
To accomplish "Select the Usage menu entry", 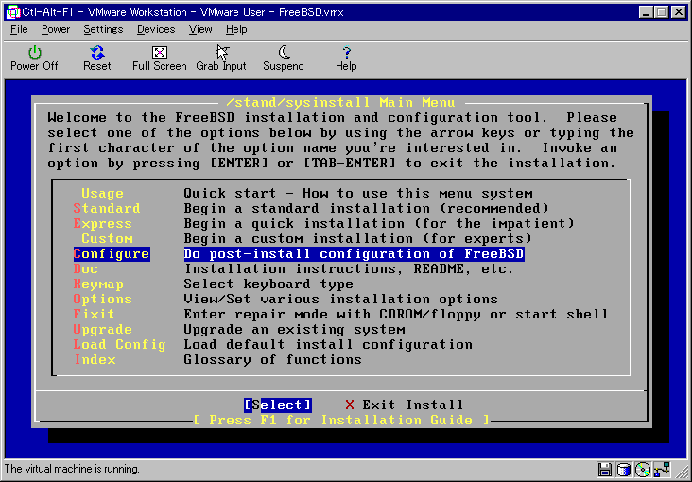I will tap(102, 194).
